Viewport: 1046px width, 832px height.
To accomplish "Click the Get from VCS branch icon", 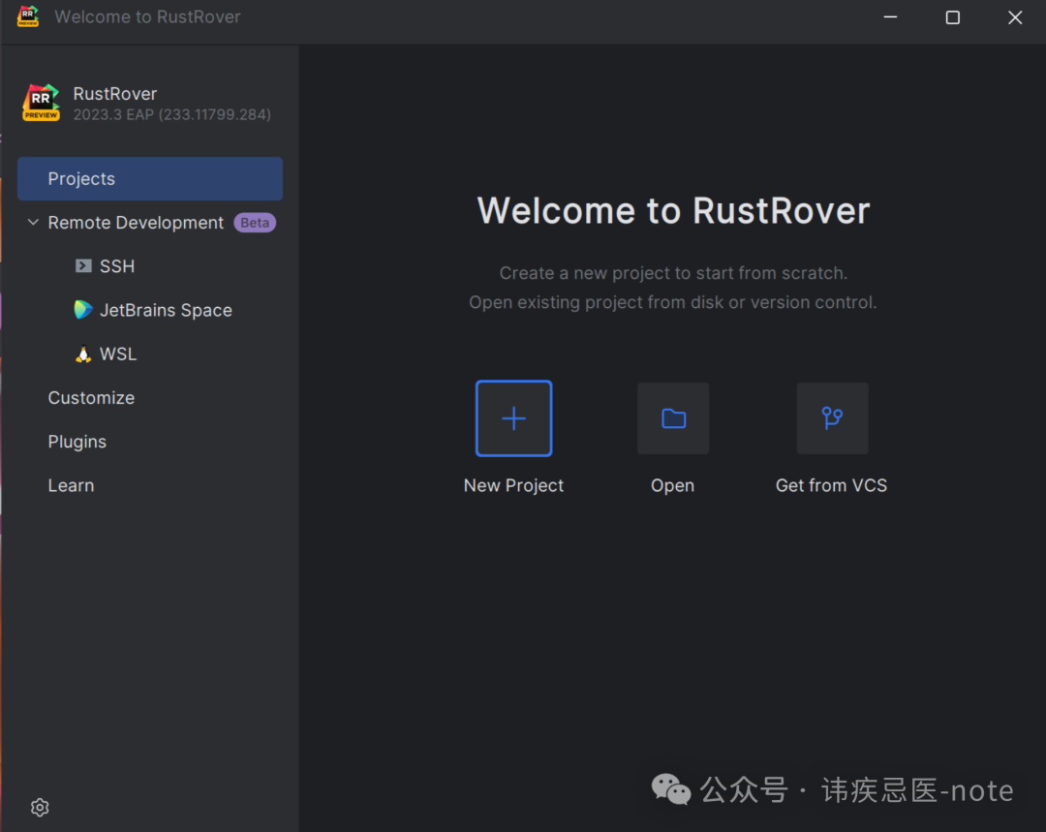I will point(833,418).
